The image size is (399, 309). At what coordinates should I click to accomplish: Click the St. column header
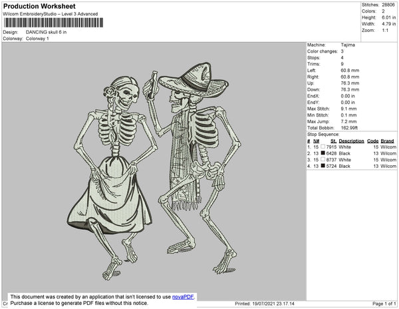333,141
